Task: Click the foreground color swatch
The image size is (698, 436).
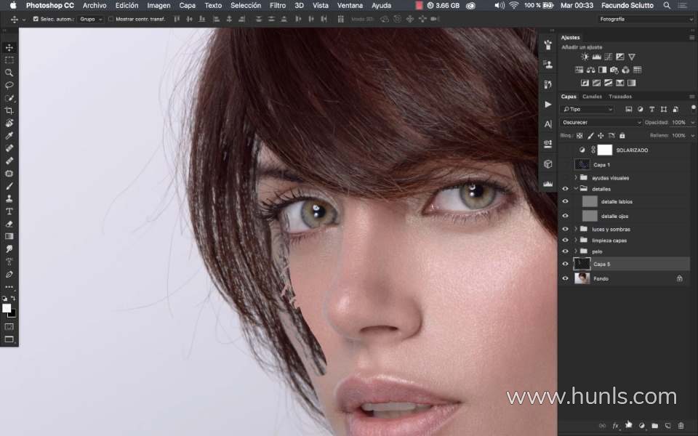Action: coord(7,308)
